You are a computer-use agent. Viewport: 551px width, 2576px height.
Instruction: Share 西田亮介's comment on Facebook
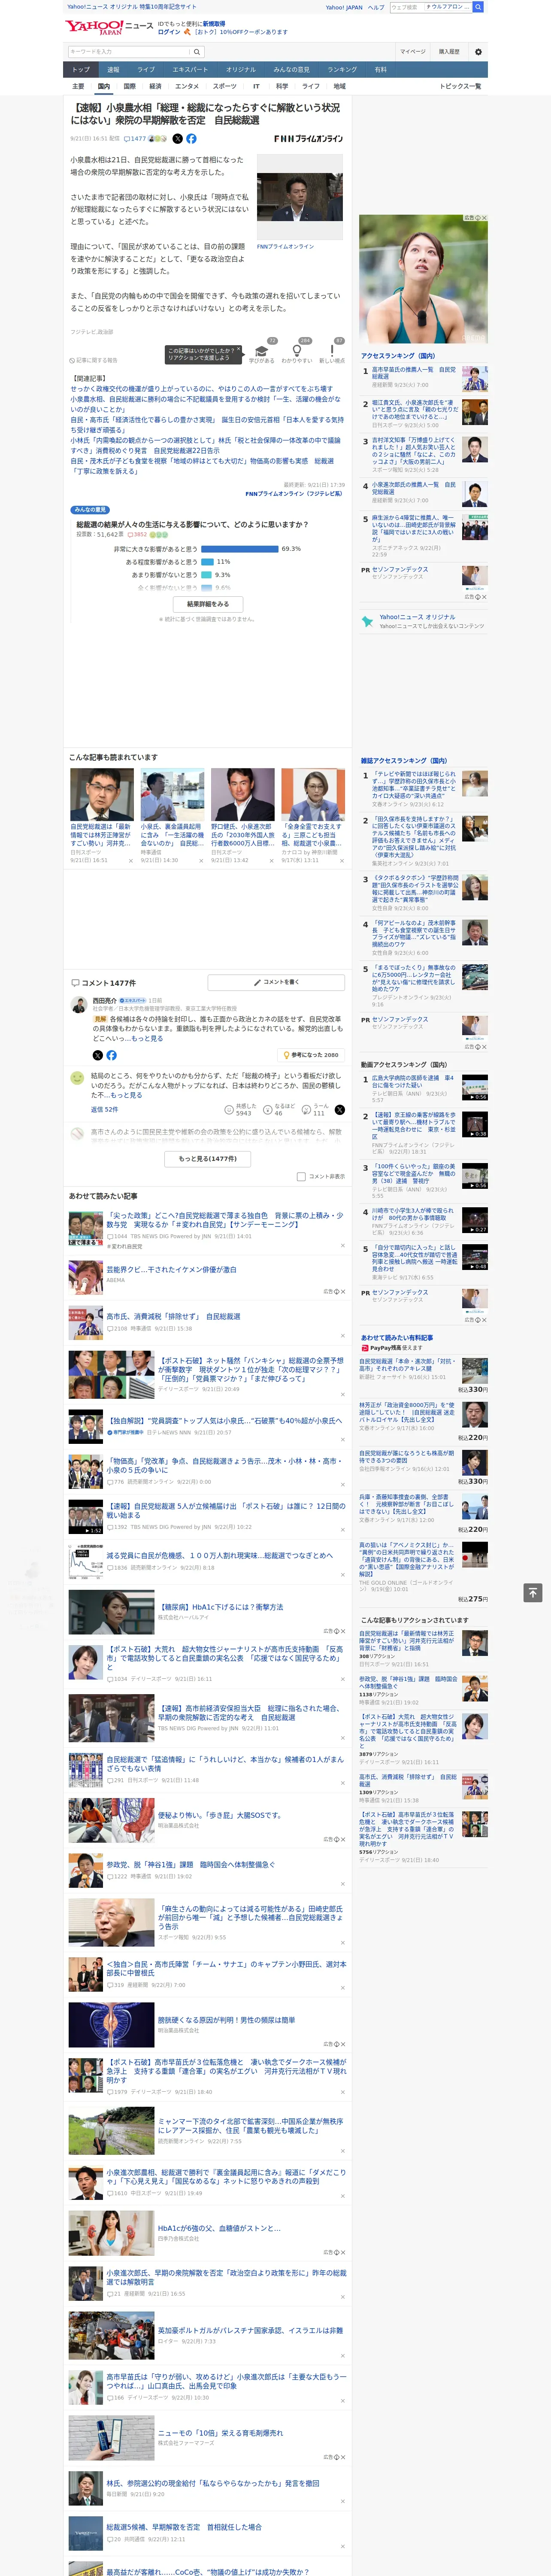tap(111, 1055)
